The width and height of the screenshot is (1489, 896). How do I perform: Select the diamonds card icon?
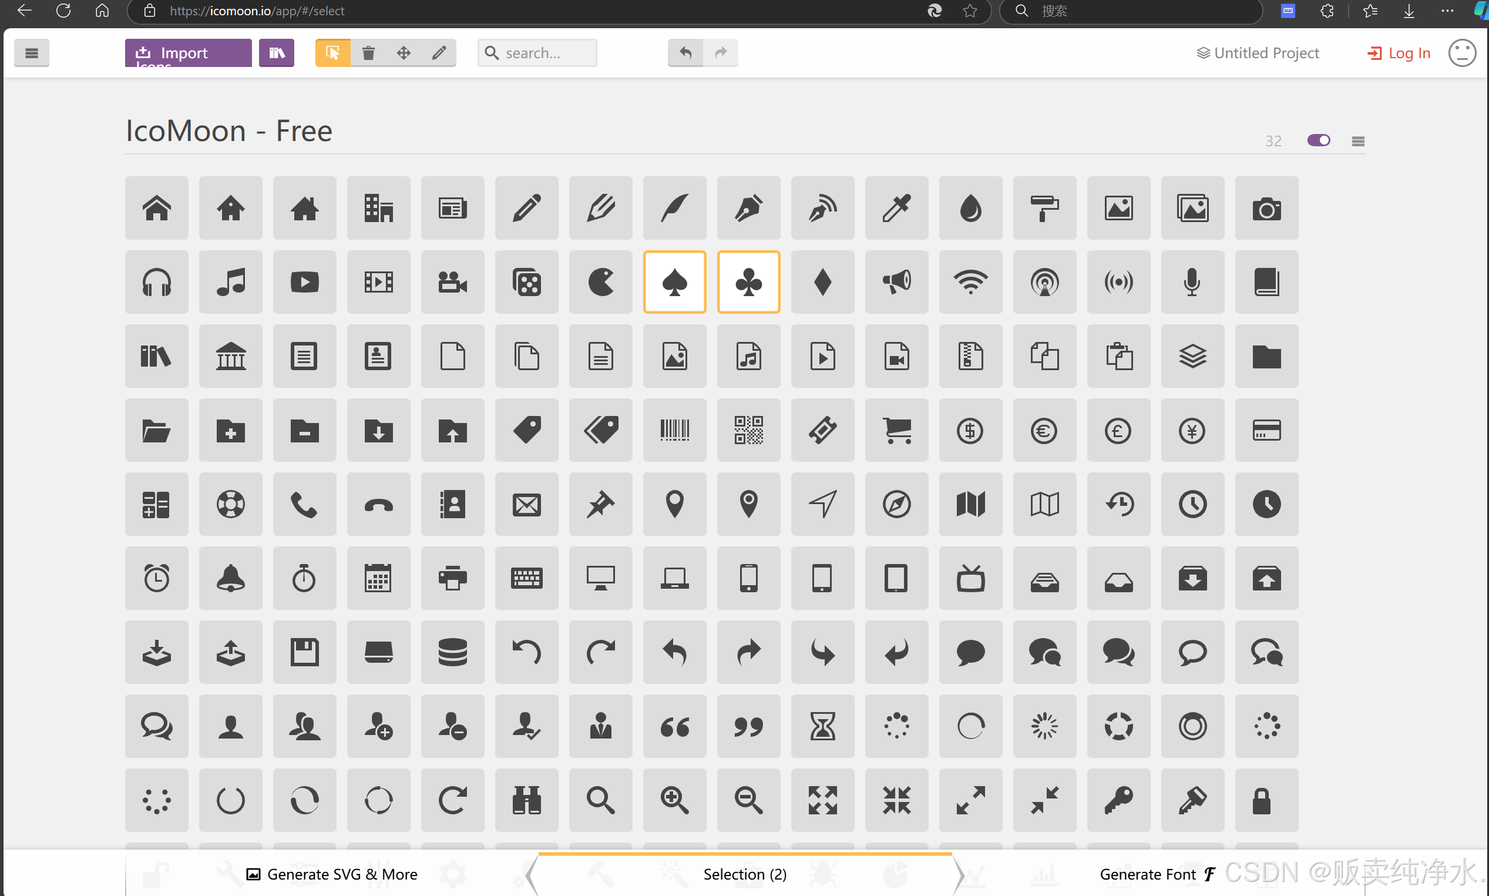click(x=823, y=282)
